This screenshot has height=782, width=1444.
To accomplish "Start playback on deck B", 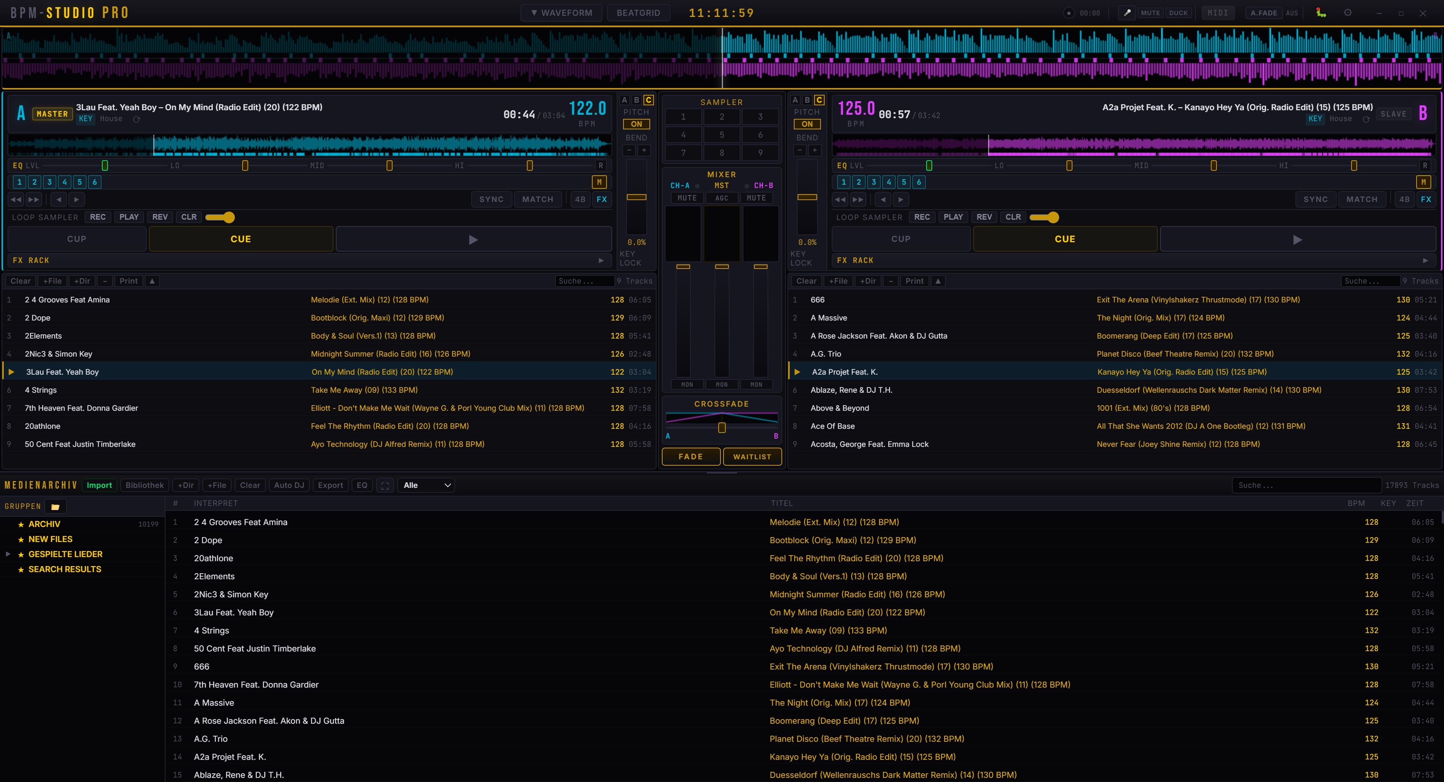I will point(1297,239).
